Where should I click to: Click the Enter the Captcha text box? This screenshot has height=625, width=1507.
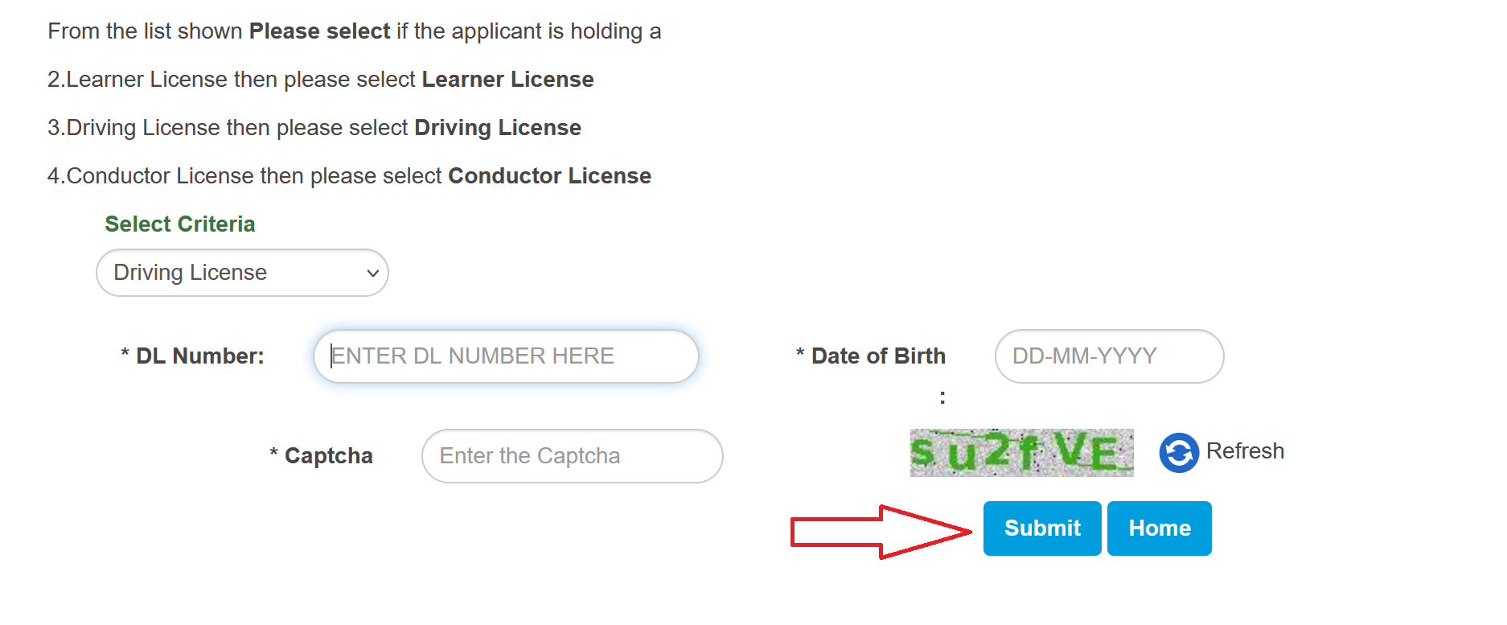(571, 455)
